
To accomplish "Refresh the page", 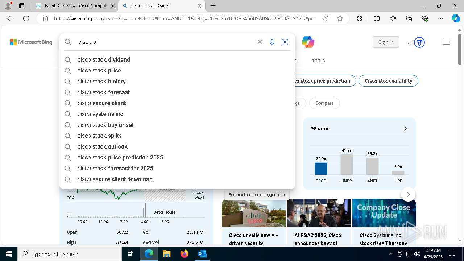I will point(26,18).
